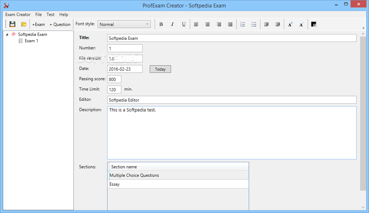Select Softpedia Exam in the tree
Viewport: 369px width, 213px height.
pos(33,34)
